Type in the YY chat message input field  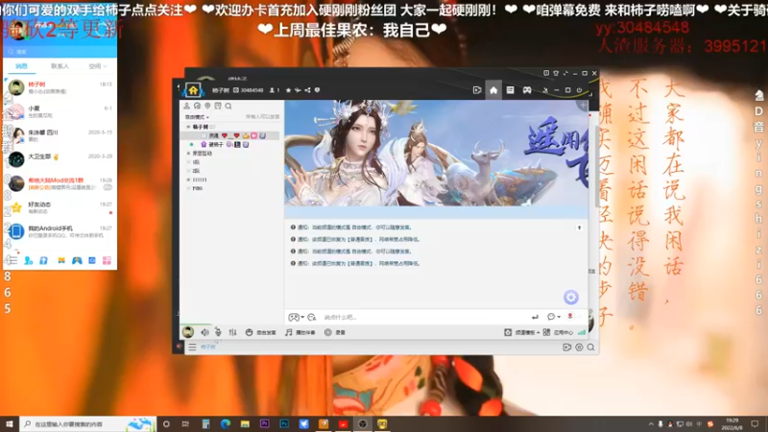(x=423, y=318)
